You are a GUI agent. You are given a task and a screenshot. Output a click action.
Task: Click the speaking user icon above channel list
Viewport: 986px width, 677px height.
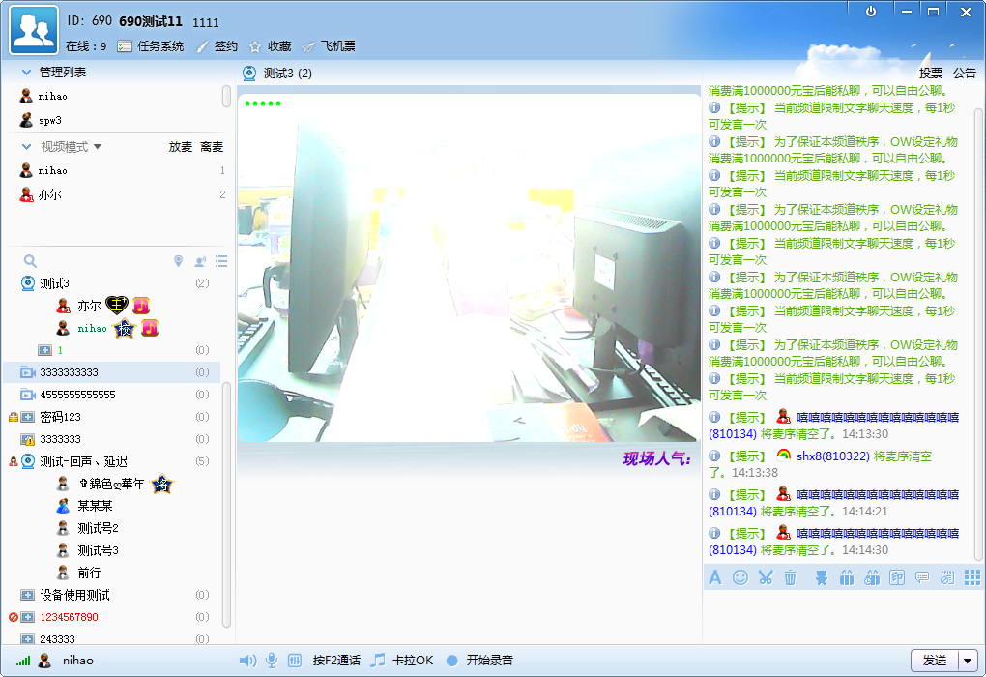(x=200, y=261)
